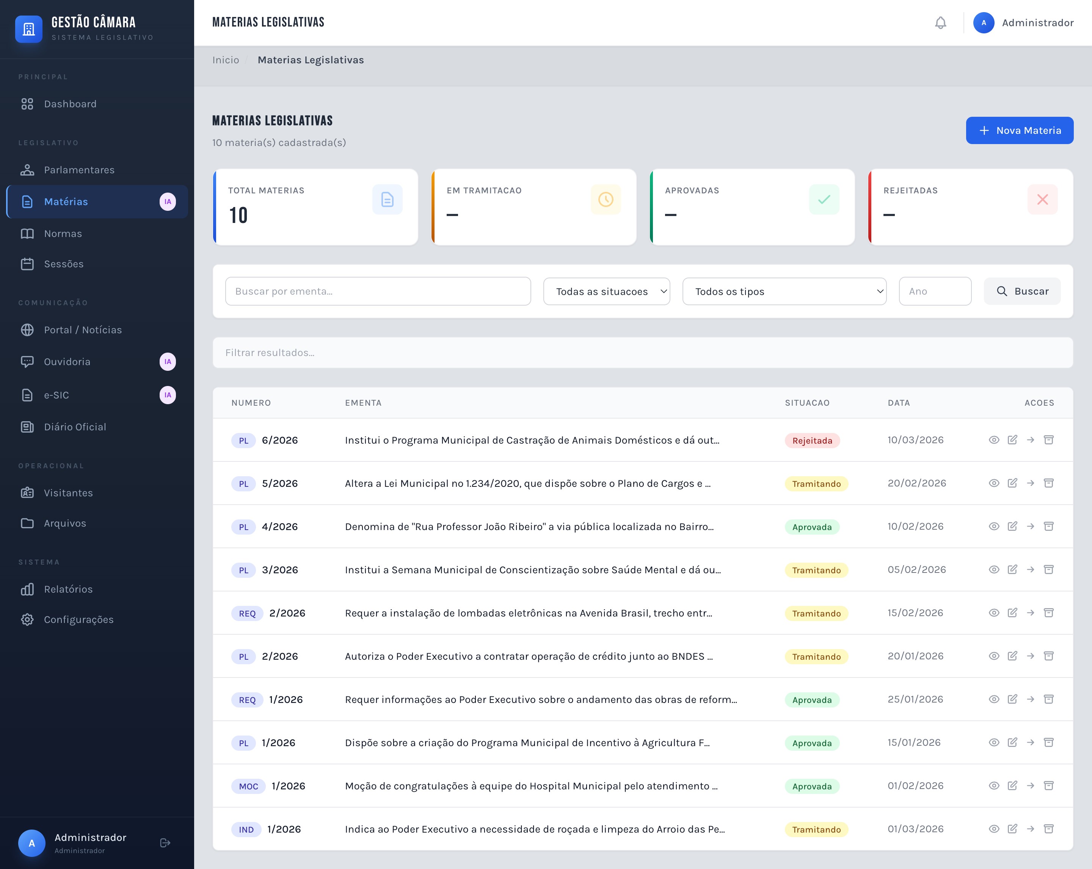Click the IA badge next to Ouvidoria
Image resolution: width=1092 pixels, height=869 pixels.
(x=168, y=362)
